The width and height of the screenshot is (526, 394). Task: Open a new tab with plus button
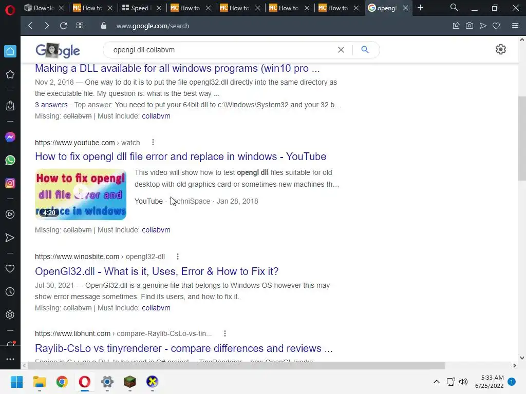click(x=420, y=7)
